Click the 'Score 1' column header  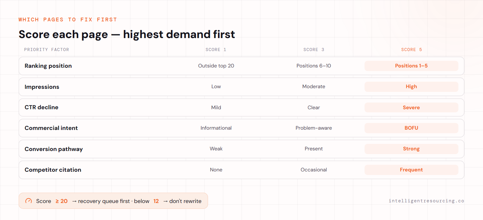(x=216, y=50)
